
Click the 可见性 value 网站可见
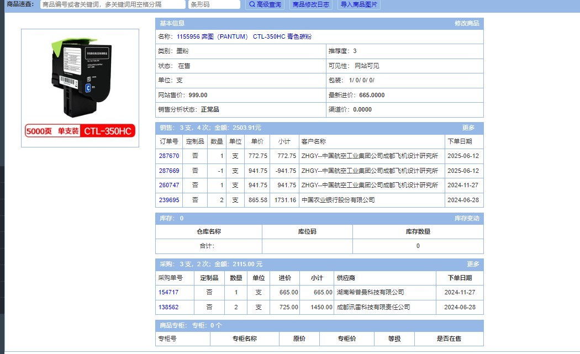(367, 66)
